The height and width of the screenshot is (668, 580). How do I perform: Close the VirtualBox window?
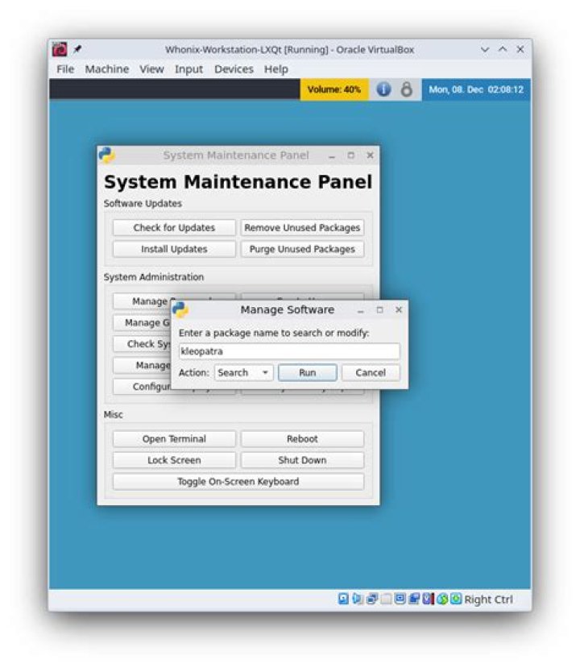click(520, 49)
